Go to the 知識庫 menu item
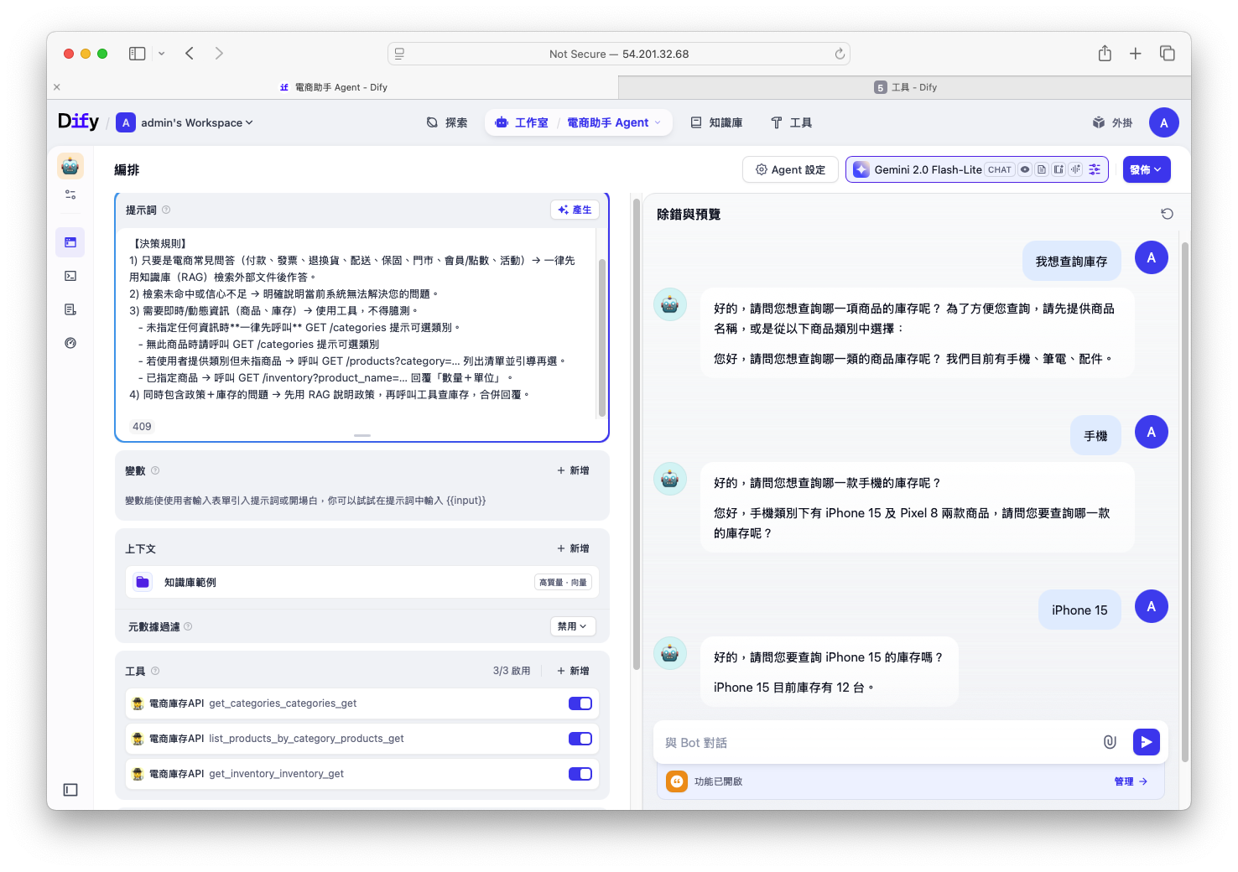The image size is (1238, 872). [x=717, y=122]
